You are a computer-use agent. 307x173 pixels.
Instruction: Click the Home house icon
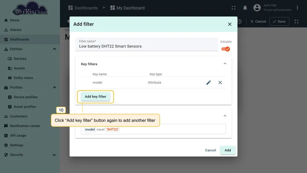point(6,20)
